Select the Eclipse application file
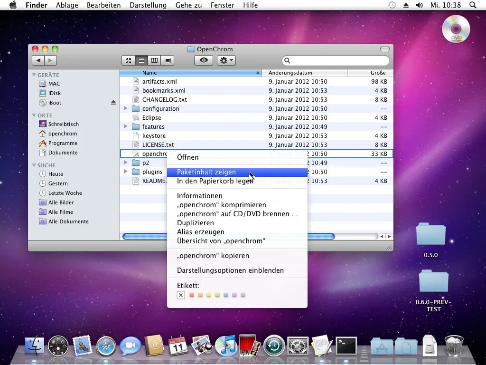Image resolution: width=486 pixels, height=365 pixels. coord(256,117)
